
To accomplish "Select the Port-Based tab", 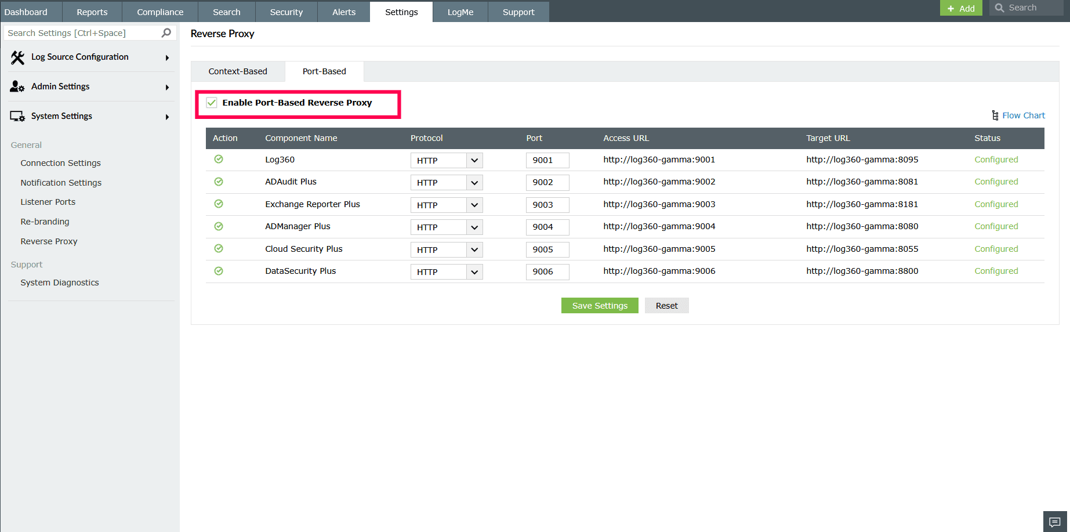I will [x=324, y=71].
